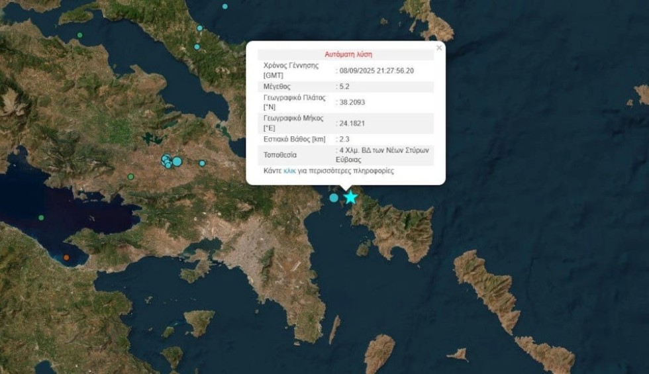The height and width of the screenshot is (374, 649).
Task: Click the "Μέγεθος" row label
Action: tap(277, 87)
